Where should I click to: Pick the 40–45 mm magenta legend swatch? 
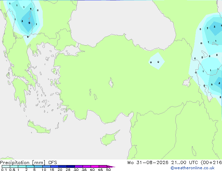tap(95, 166)
